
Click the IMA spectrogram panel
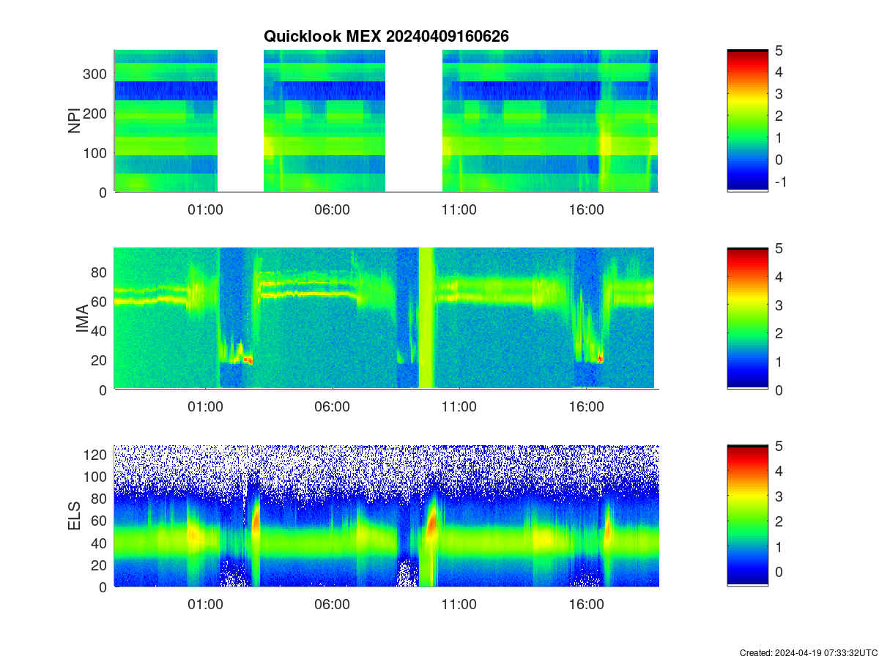point(386,319)
